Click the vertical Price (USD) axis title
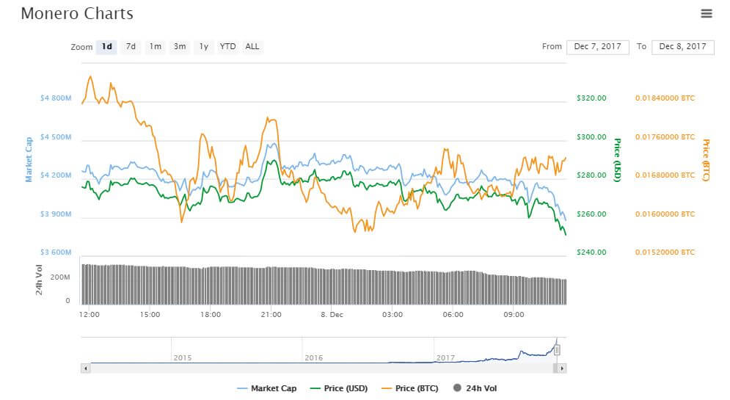The image size is (730, 400). click(617, 160)
